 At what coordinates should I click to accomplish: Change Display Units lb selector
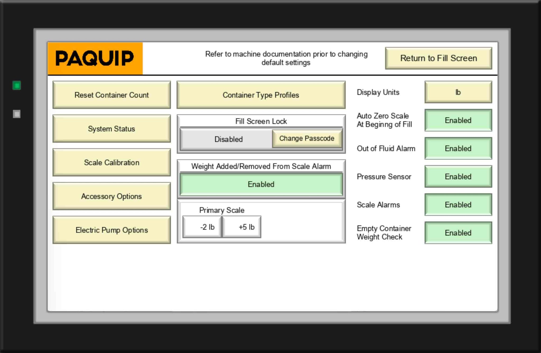458,92
